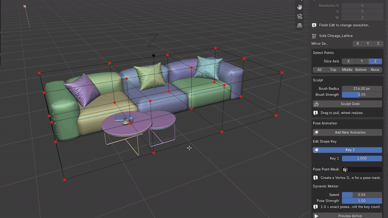This screenshot has width=388, height=218.
Task: Adjust the Dynamic Motion Speed slider
Action: (x=362, y=195)
